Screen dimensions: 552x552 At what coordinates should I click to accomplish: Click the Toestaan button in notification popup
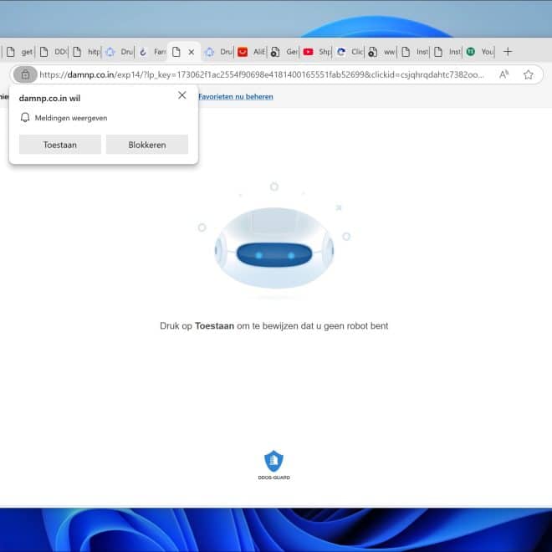[x=59, y=145]
